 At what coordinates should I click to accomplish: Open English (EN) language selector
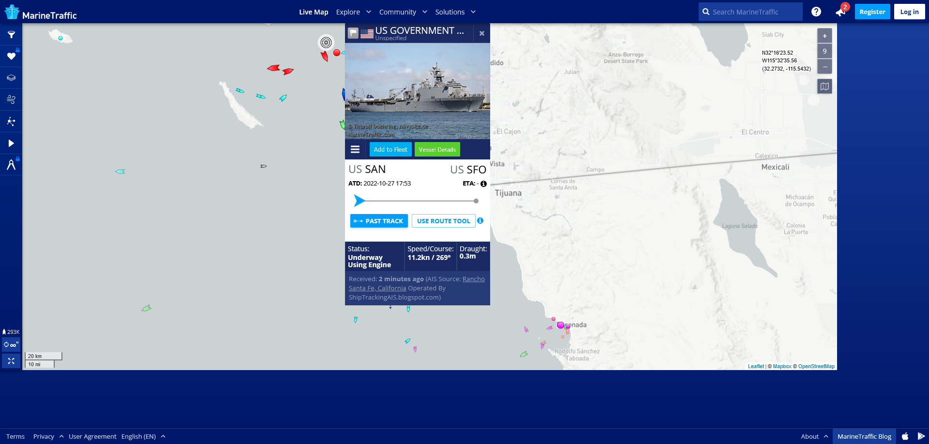pyautogui.click(x=138, y=436)
